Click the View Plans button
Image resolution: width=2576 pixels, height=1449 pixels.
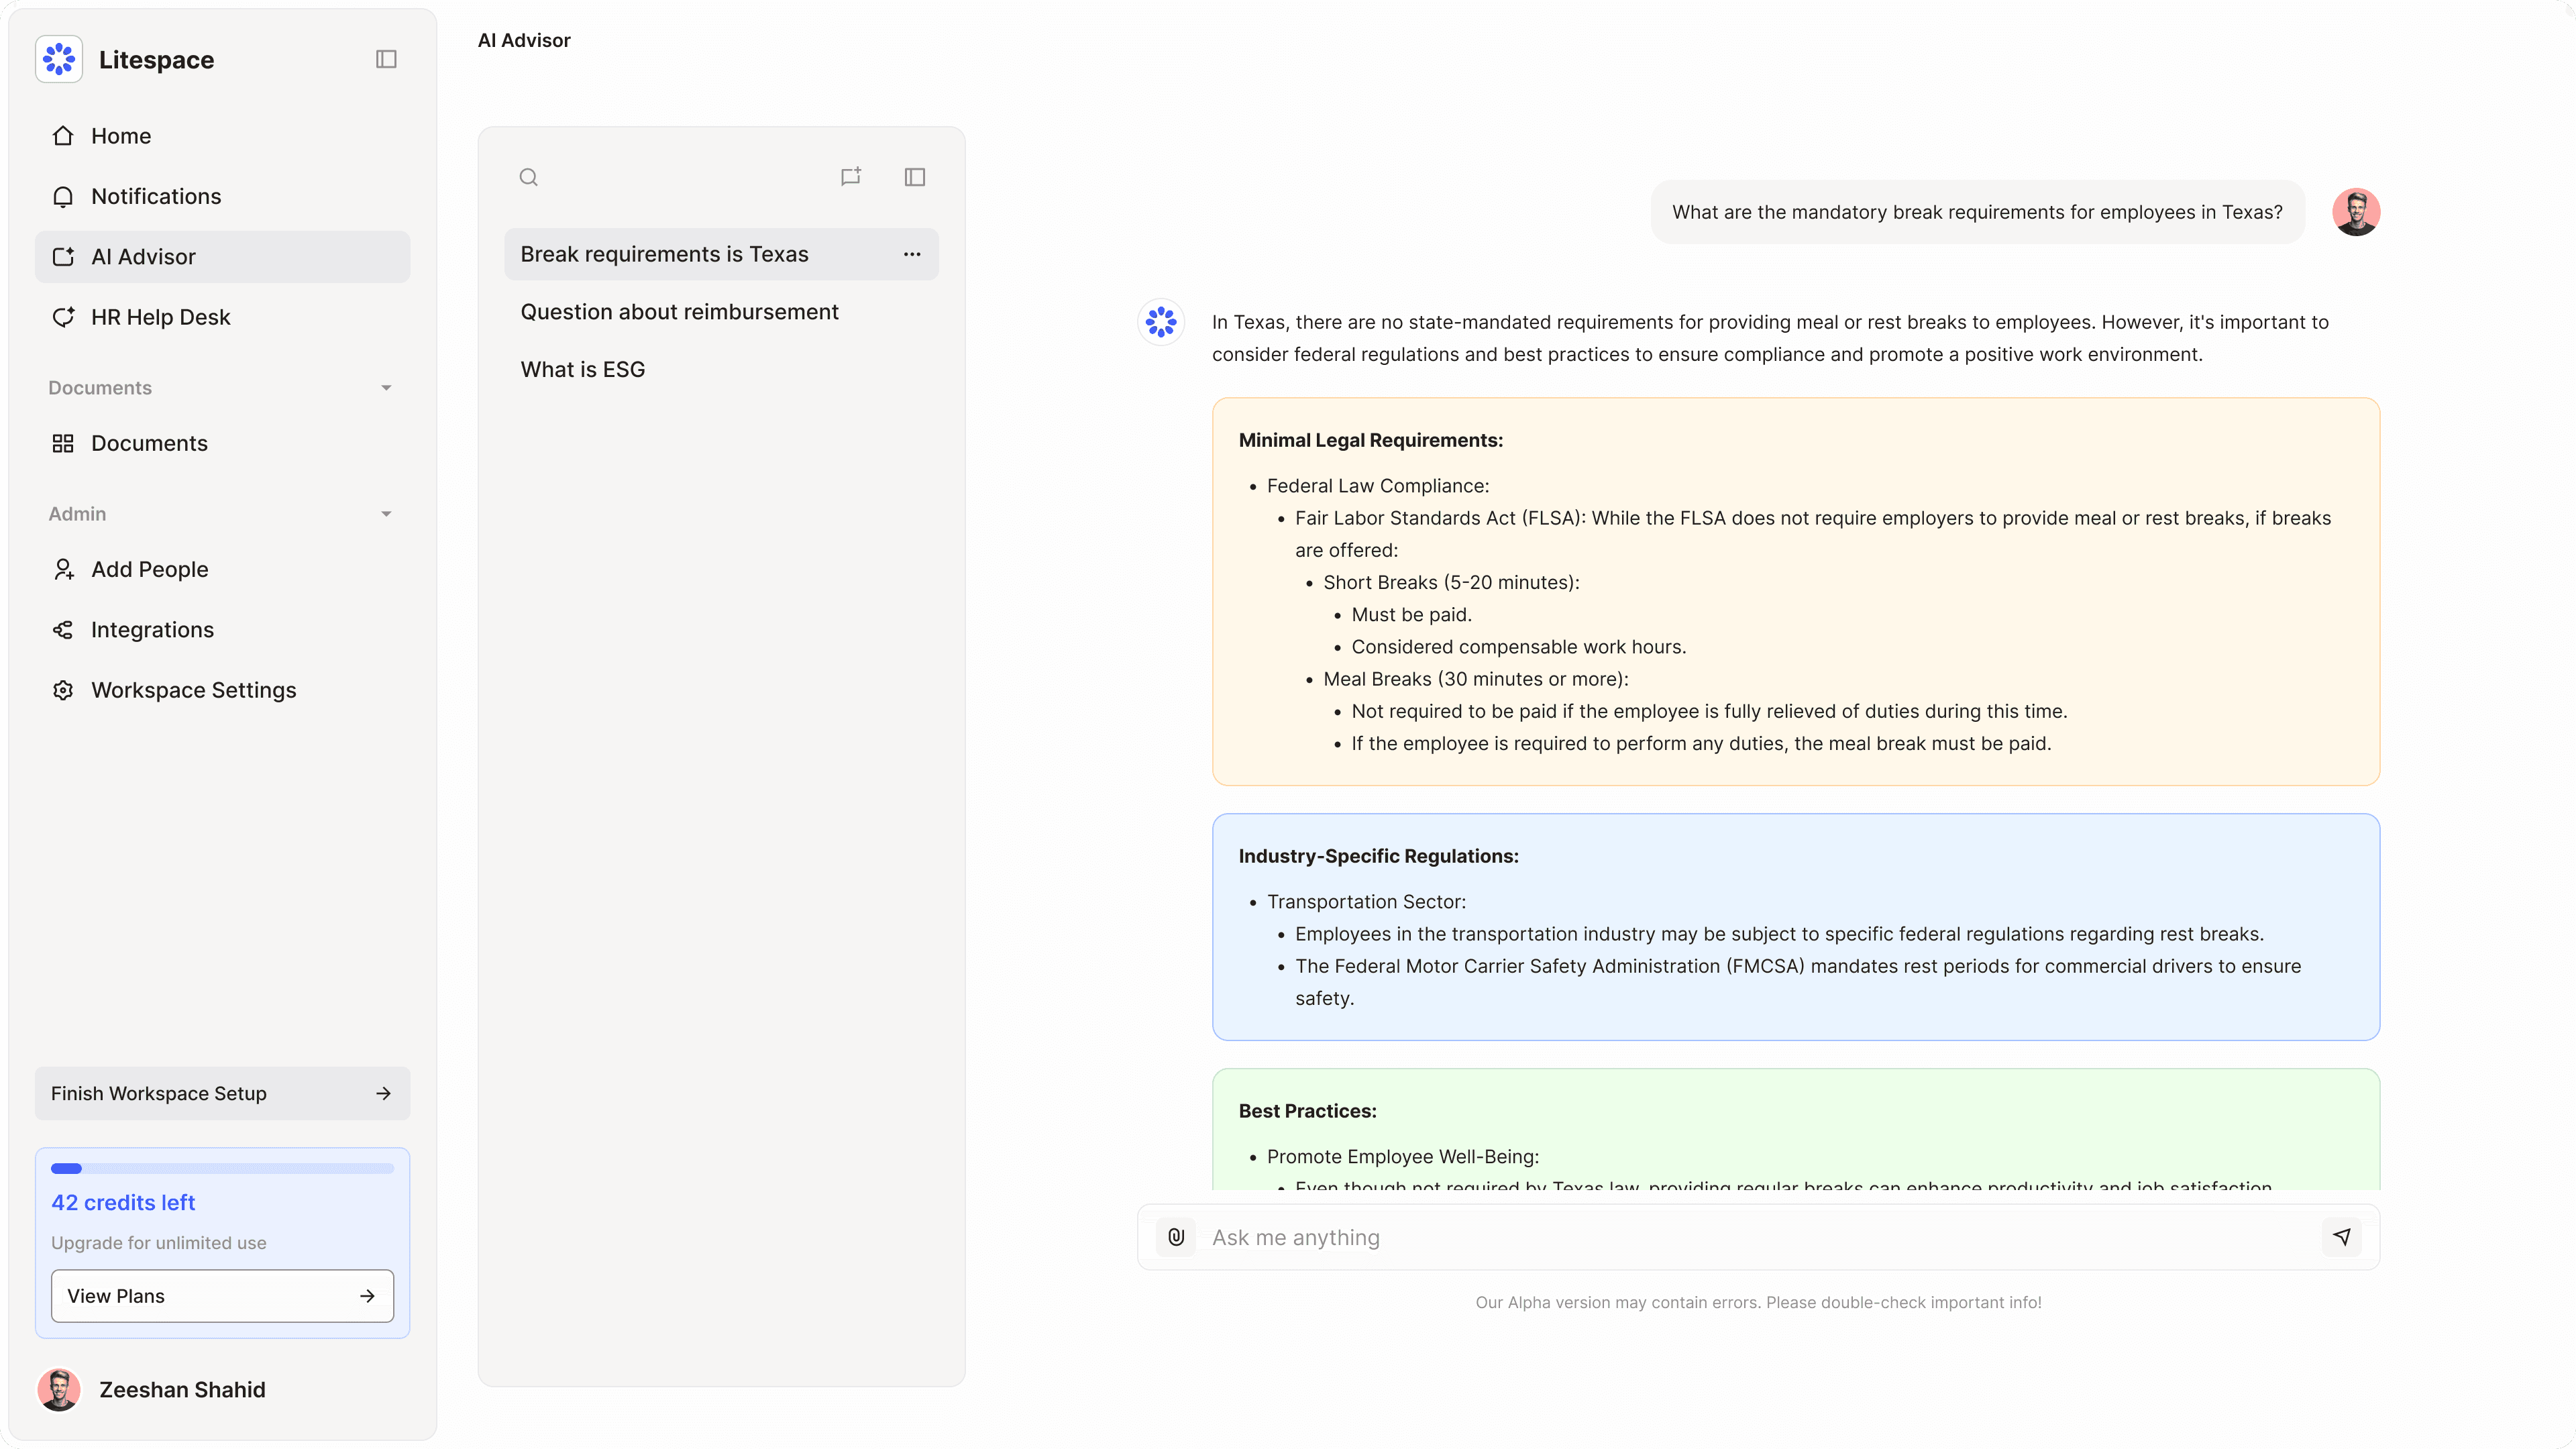222,1296
